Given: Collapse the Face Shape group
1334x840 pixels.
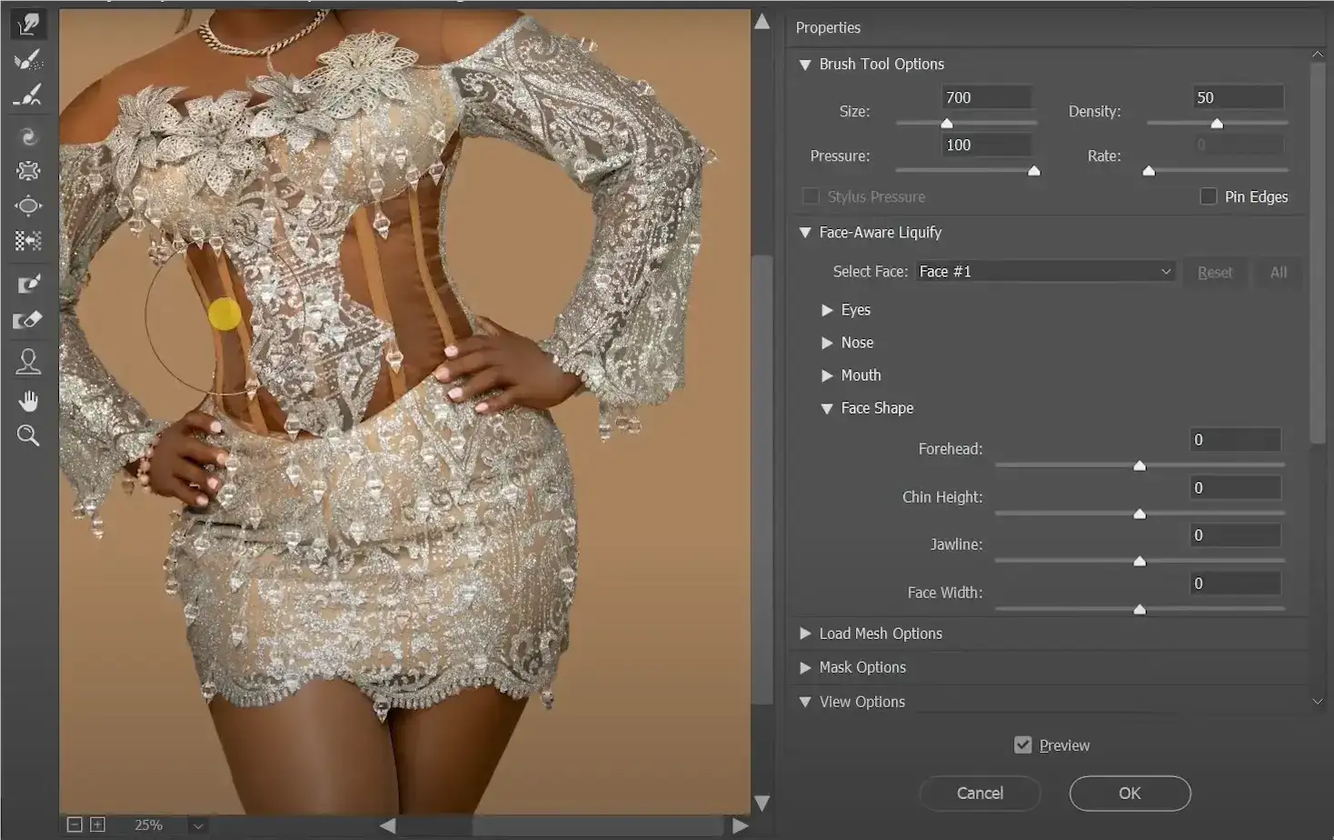Looking at the screenshot, I should click(x=827, y=408).
